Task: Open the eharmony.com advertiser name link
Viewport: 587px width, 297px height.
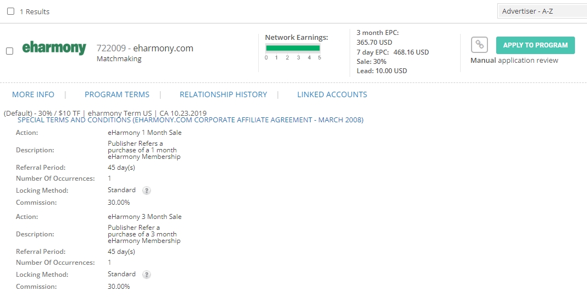Action: click(163, 48)
